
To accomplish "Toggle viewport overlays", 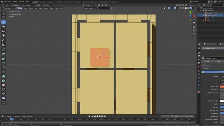I will (175, 8).
